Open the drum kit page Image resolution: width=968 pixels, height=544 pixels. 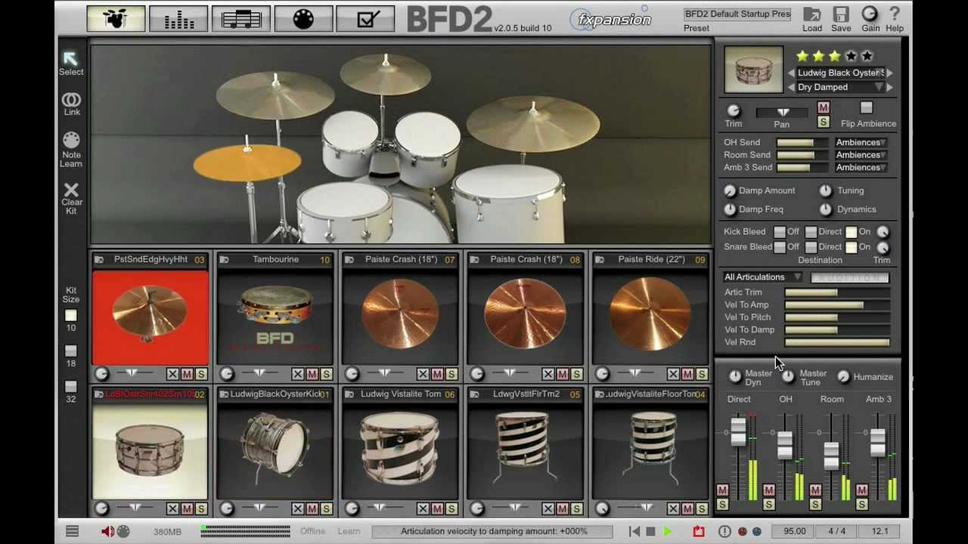tap(116, 18)
